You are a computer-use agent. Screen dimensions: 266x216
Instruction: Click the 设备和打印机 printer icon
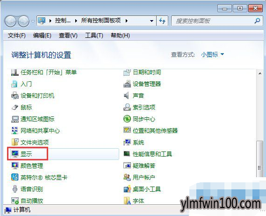(x=15, y=95)
